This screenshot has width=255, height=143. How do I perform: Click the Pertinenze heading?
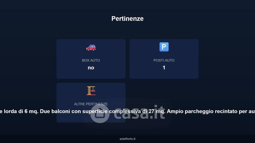(x=127, y=18)
